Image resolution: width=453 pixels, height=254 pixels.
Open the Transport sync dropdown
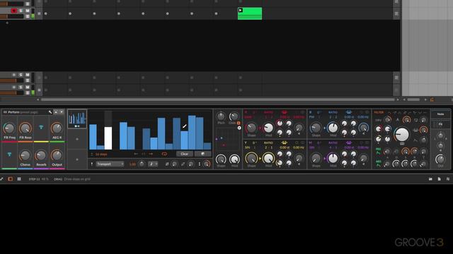(x=110, y=164)
